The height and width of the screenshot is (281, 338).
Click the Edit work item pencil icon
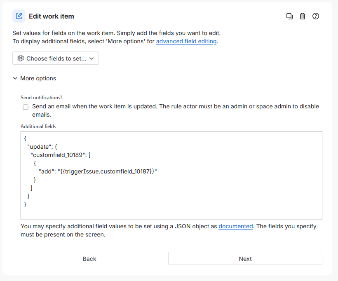pyautogui.click(x=19, y=16)
